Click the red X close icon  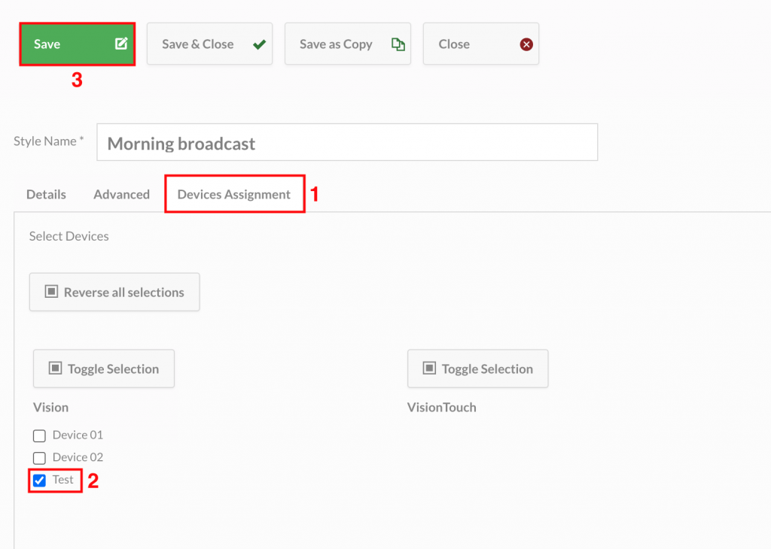(526, 44)
